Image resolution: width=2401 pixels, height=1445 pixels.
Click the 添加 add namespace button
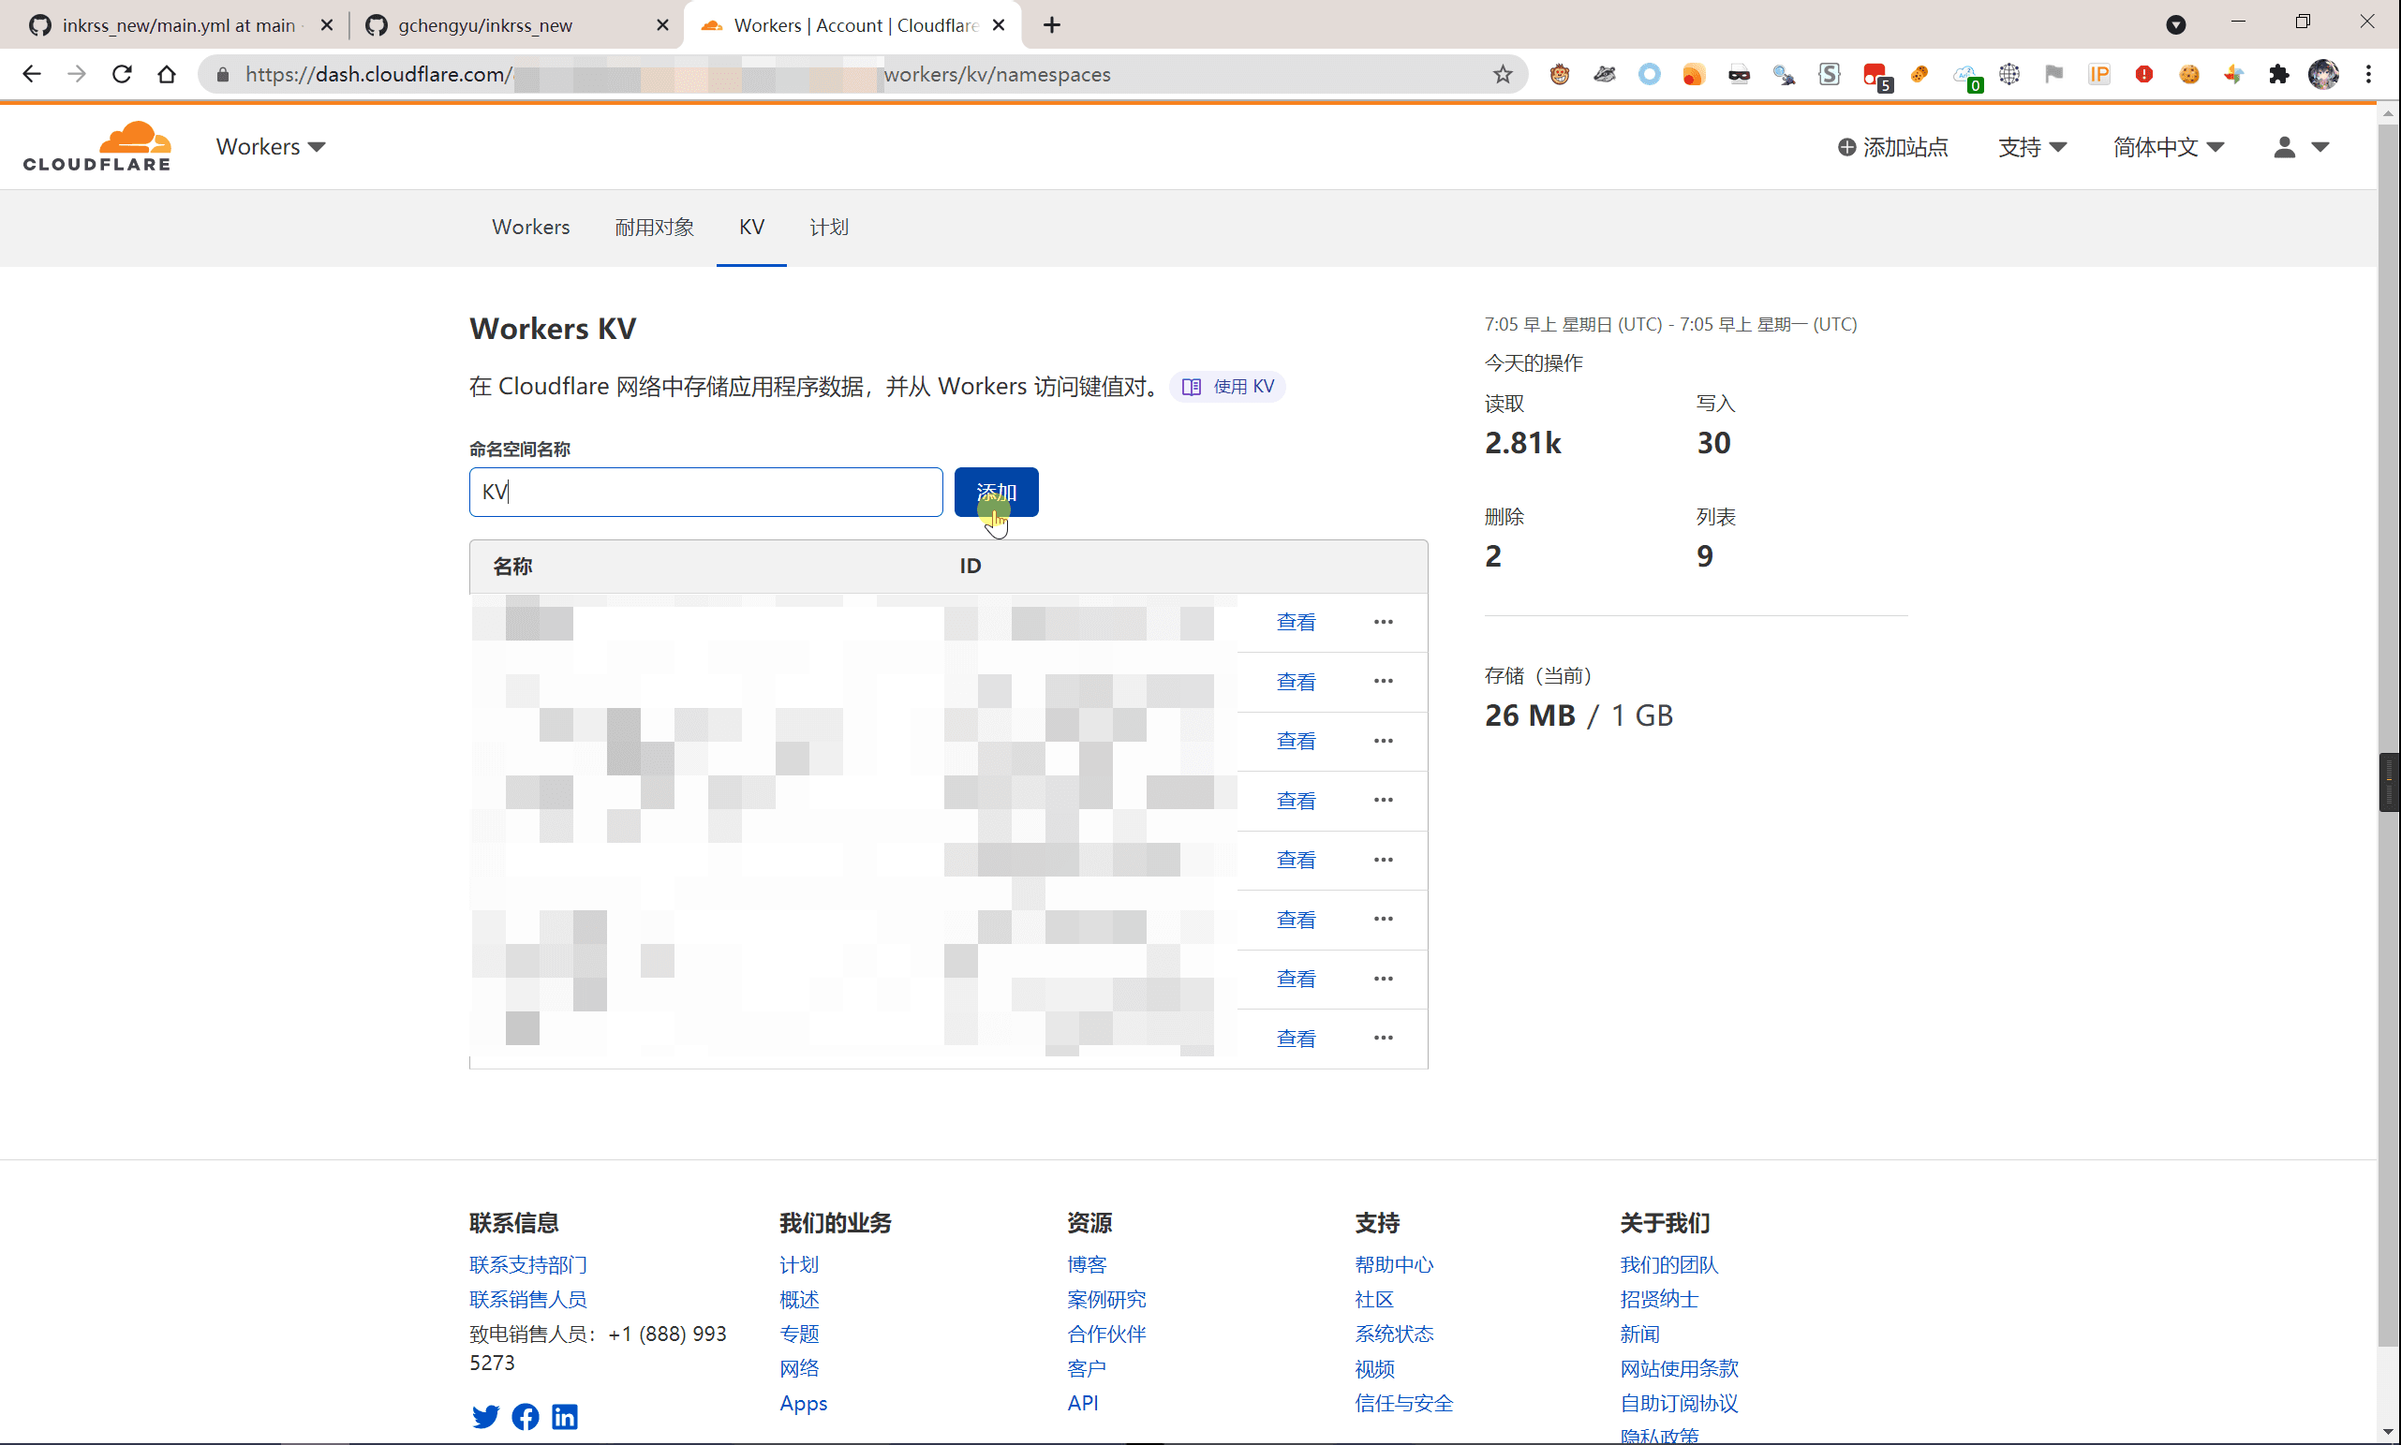coord(996,492)
